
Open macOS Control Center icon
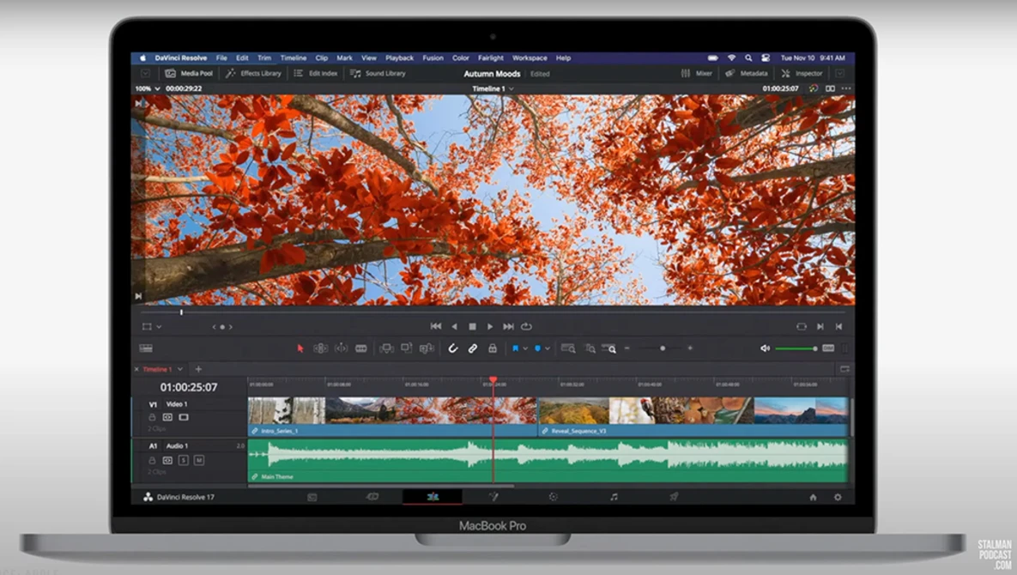point(766,57)
